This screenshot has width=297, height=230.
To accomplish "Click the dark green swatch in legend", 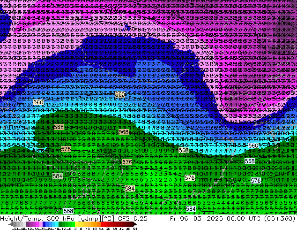I will click(60, 224).
